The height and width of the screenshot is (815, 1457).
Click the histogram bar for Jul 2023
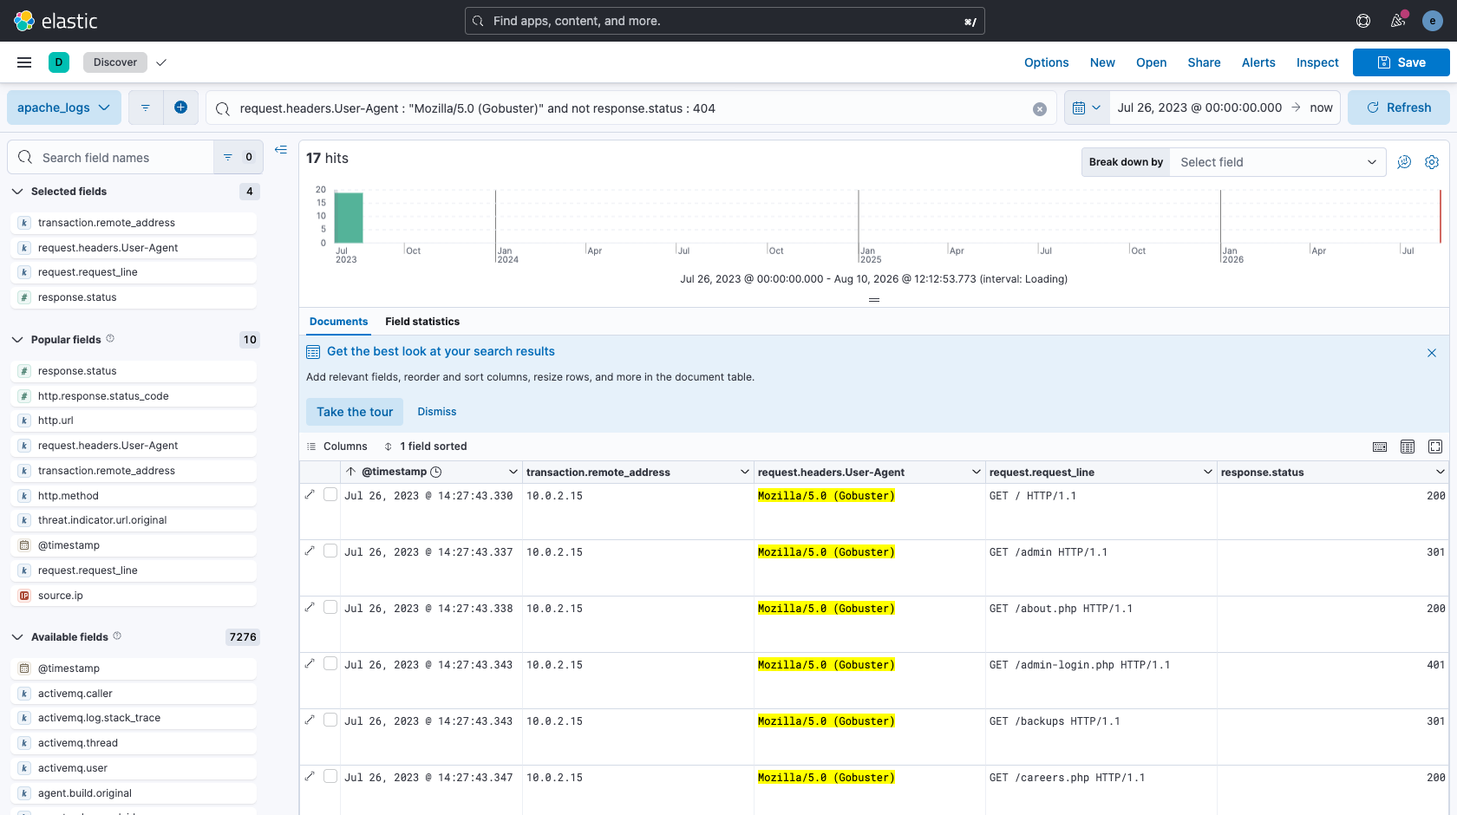[x=349, y=218]
